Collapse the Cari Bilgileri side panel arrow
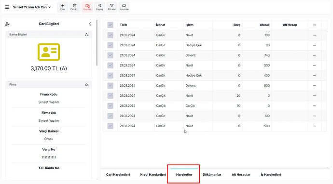Viewport: 333px width, 184px height. click(90, 24)
